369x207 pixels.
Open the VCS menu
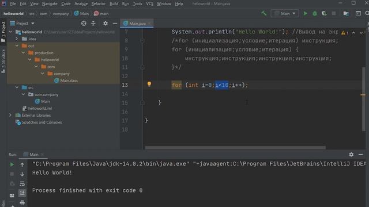point(149,3)
